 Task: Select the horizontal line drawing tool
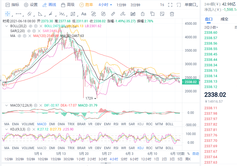18,14
